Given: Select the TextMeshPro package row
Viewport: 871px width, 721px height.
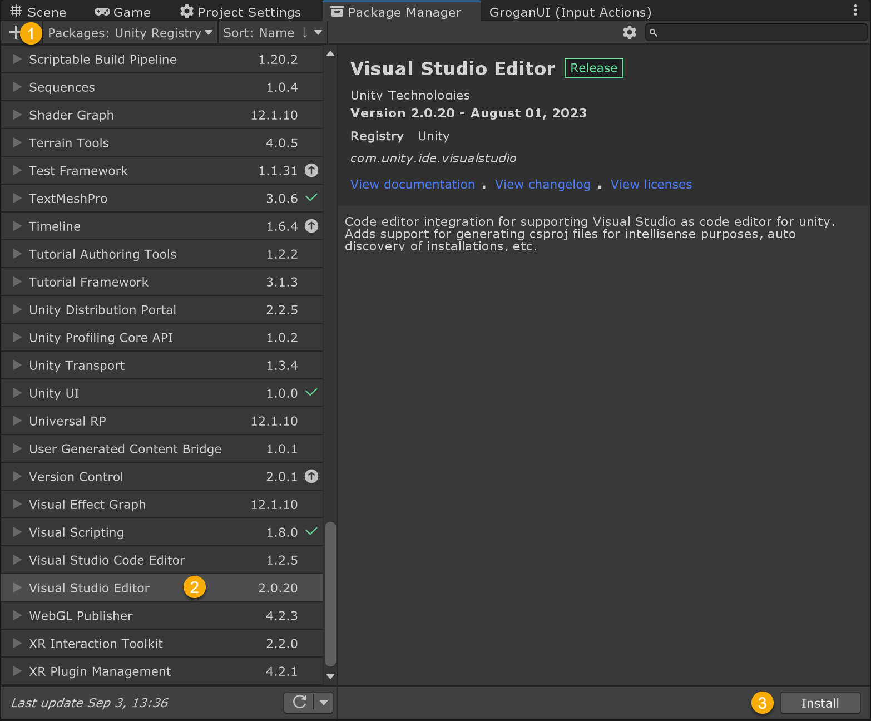Looking at the screenshot, I should [162, 198].
